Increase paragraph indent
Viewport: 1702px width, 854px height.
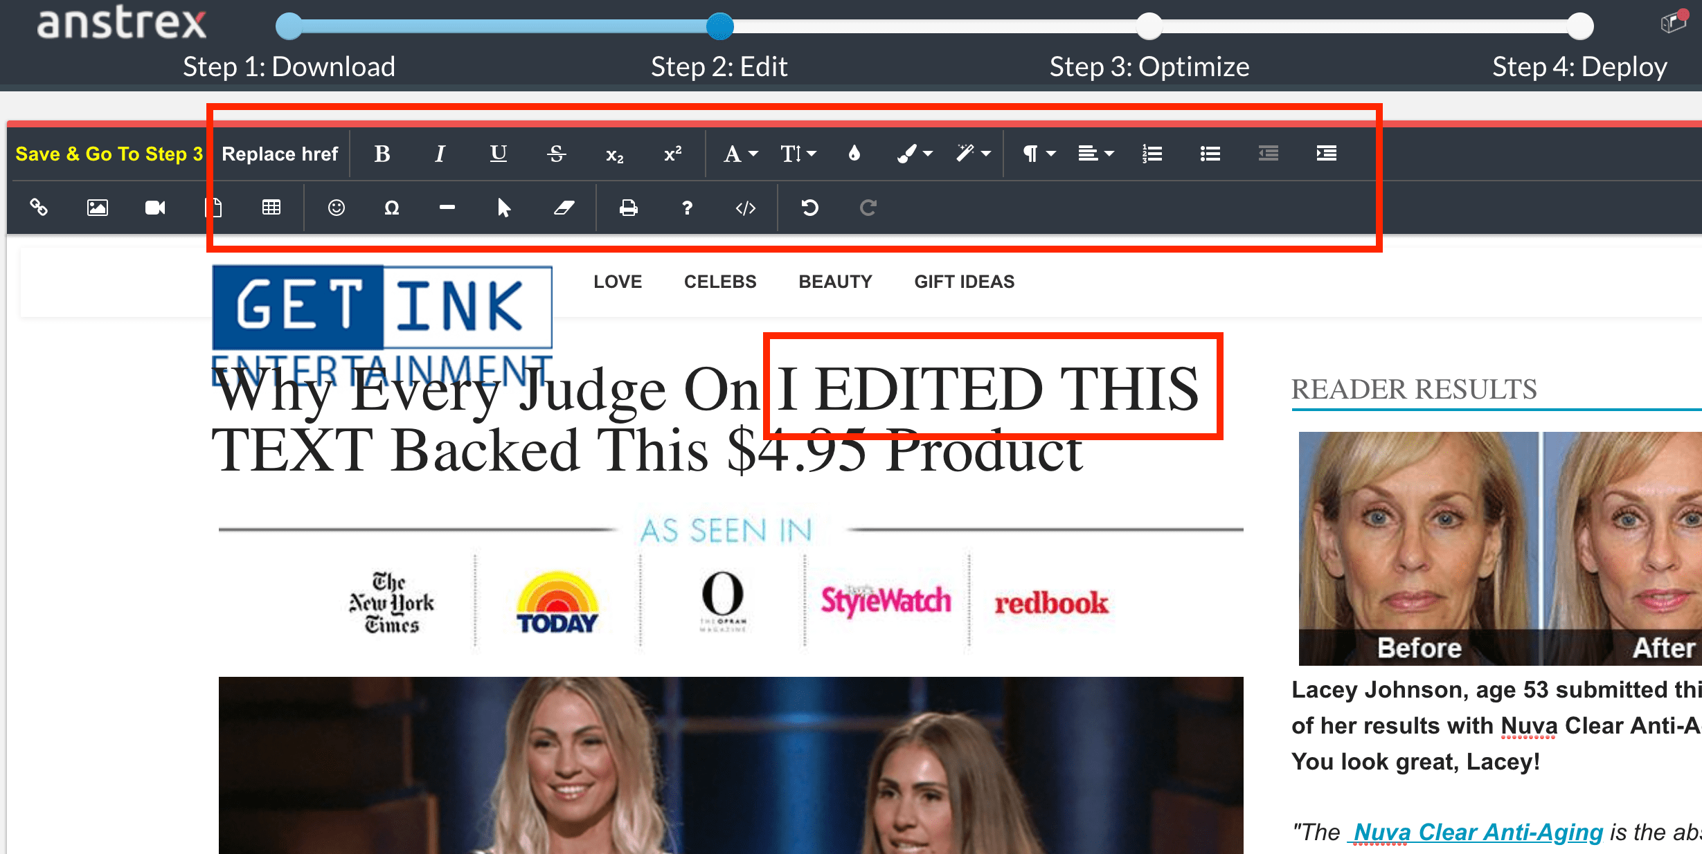click(x=1327, y=154)
